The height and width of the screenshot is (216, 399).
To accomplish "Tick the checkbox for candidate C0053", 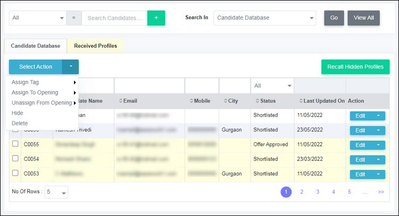I will (x=15, y=173).
